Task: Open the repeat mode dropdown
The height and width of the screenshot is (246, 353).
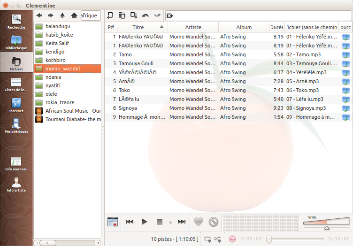Action: [x=207, y=239]
